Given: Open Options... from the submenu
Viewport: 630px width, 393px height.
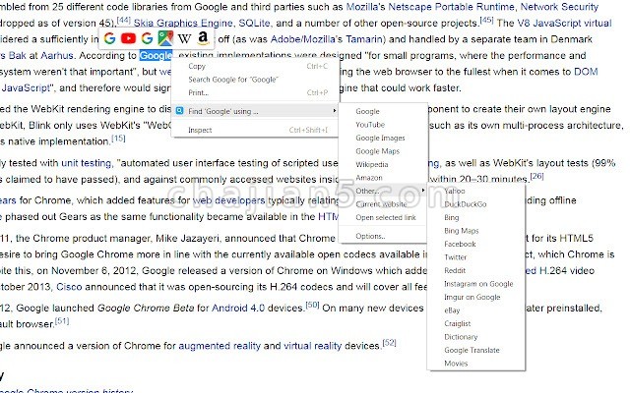Looking at the screenshot, I should pyautogui.click(x=383, y=236).
